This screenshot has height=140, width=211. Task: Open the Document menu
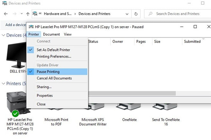coord(51,35)
